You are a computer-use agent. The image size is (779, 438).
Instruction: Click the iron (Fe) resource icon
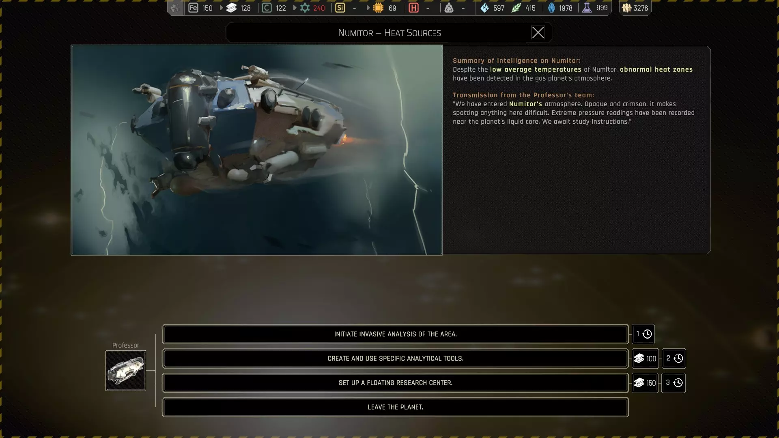193,8
